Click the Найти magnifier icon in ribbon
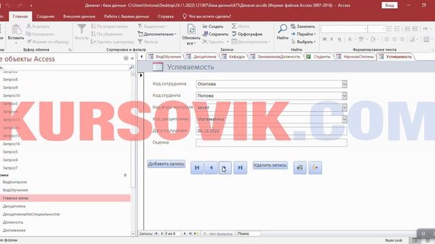This screenshot has height=244, width=435. [283, 28]
